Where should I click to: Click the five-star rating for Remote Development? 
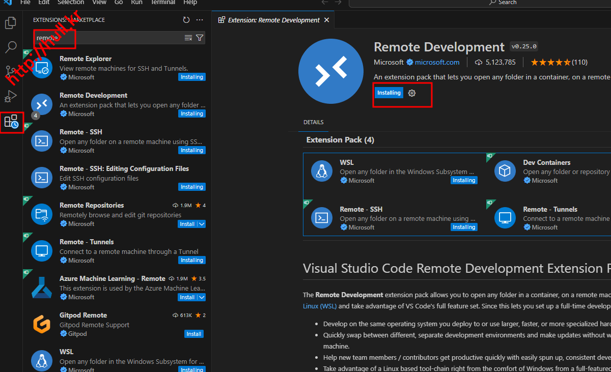pos(550,63)
